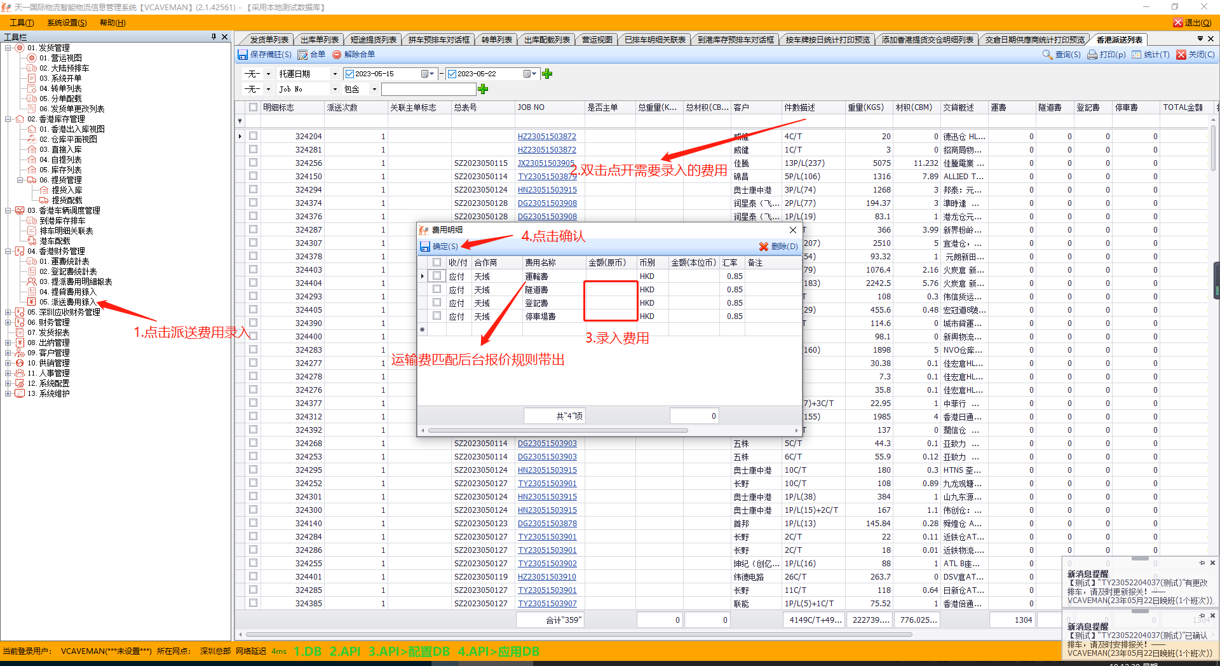
Task: Click green plus beside the date range
Action: [x=547, y=74]
